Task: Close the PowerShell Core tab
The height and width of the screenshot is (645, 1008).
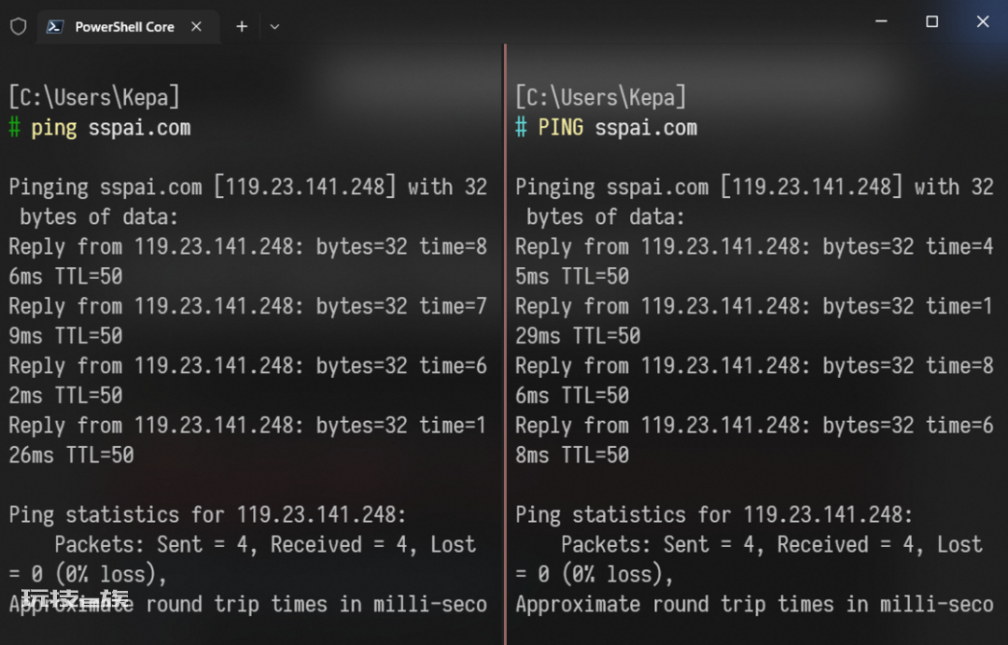Action: point(197,26)
